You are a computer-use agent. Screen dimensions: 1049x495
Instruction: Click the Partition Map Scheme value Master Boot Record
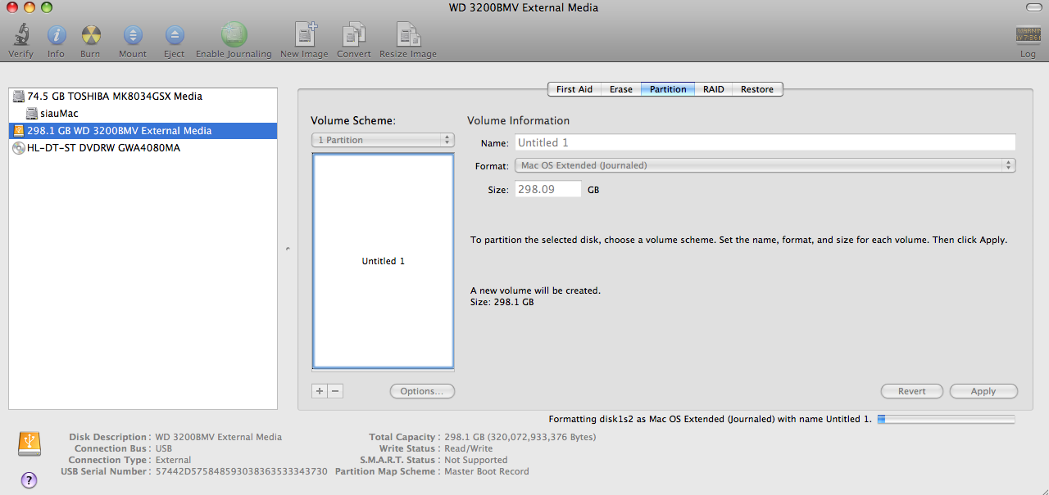click(x=487, y=471)
